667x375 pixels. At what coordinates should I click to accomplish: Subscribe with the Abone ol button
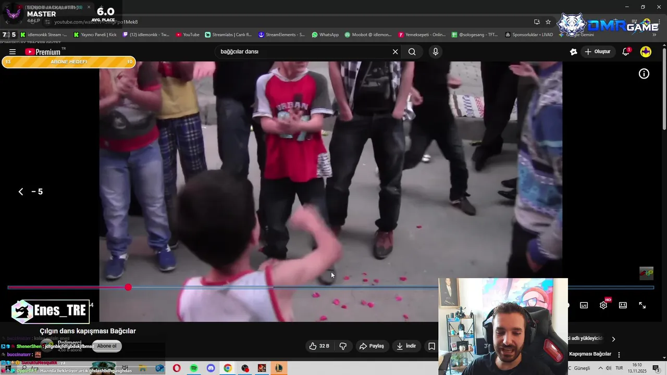coord(107,346)
